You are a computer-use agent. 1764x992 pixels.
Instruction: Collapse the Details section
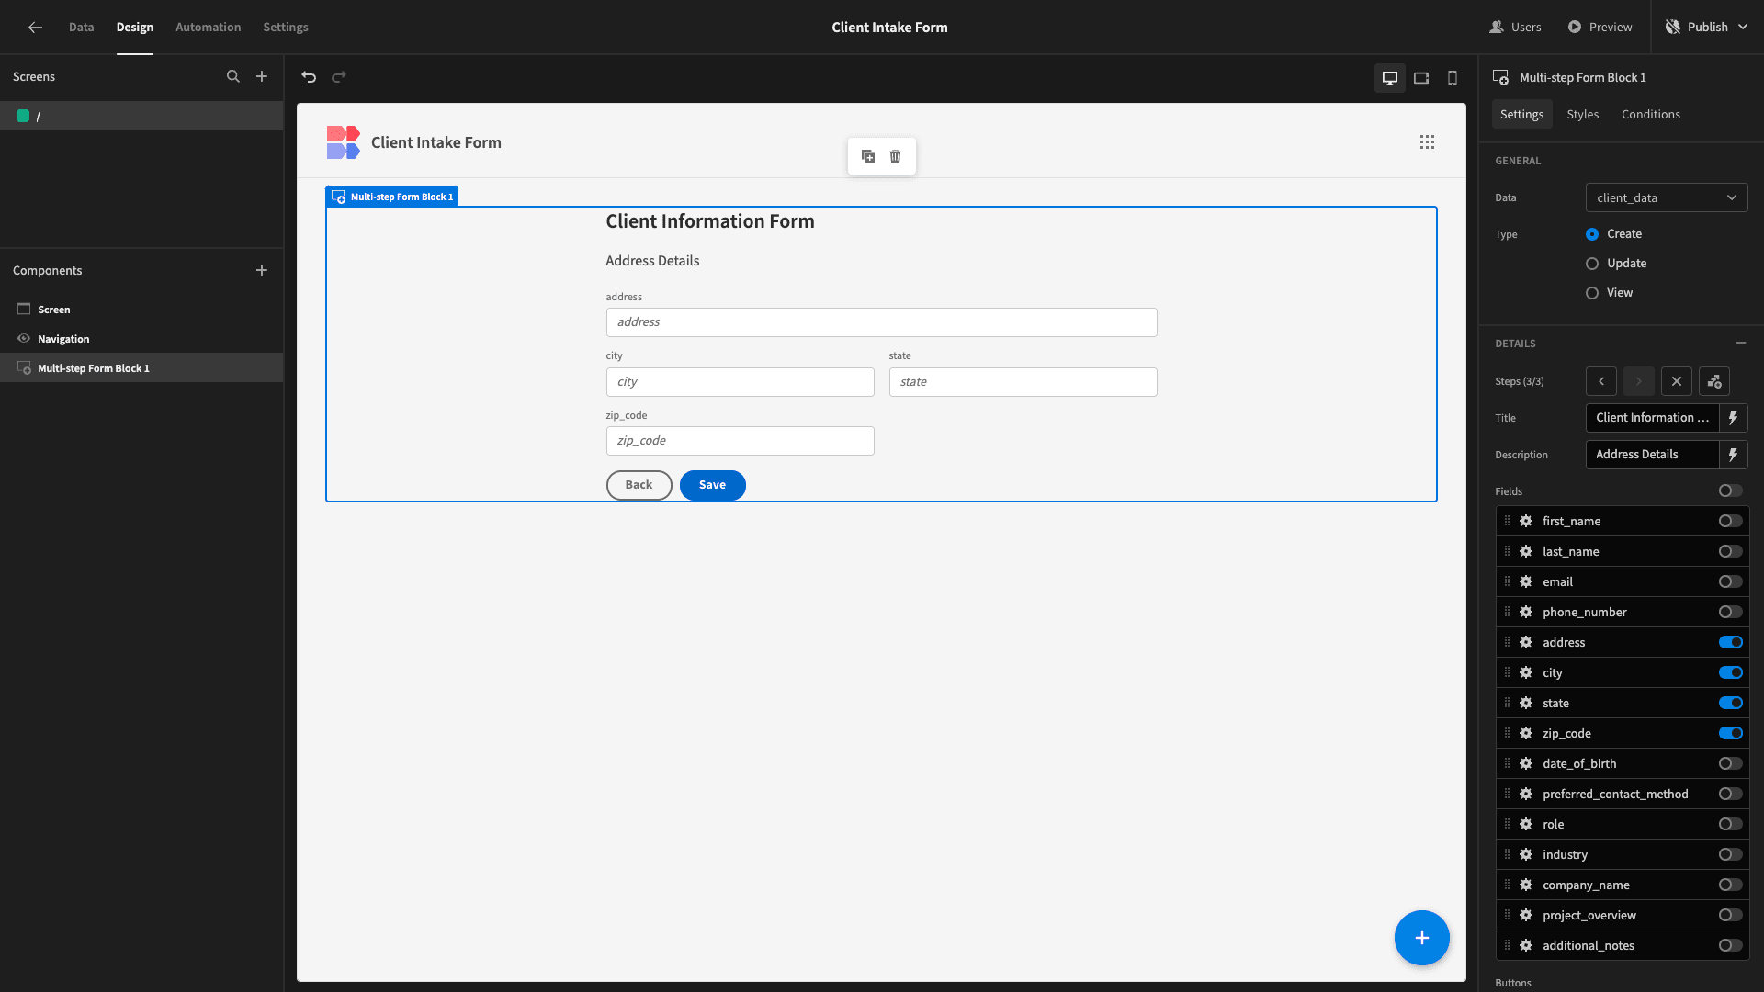1741,343
